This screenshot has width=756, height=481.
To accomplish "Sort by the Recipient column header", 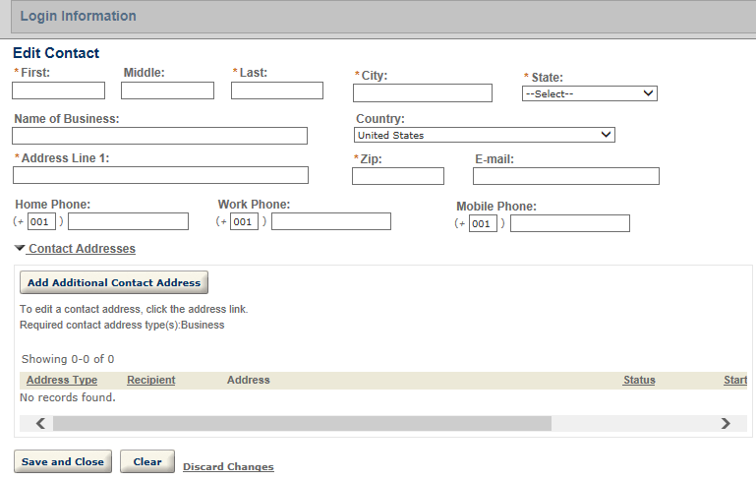I will 150,380.
